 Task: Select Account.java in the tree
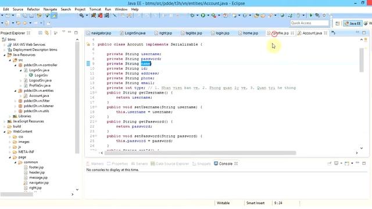coord(39,96)
